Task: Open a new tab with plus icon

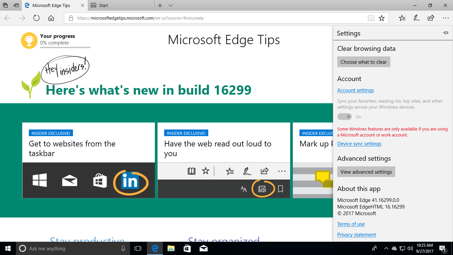Action: [x=160, y=5]
